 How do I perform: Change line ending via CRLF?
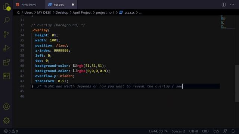tap(205, 131)
